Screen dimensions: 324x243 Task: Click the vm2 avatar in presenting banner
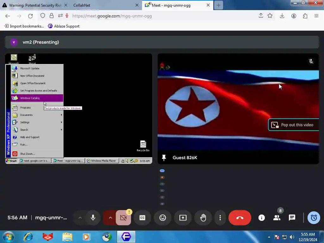pos(14,42)
